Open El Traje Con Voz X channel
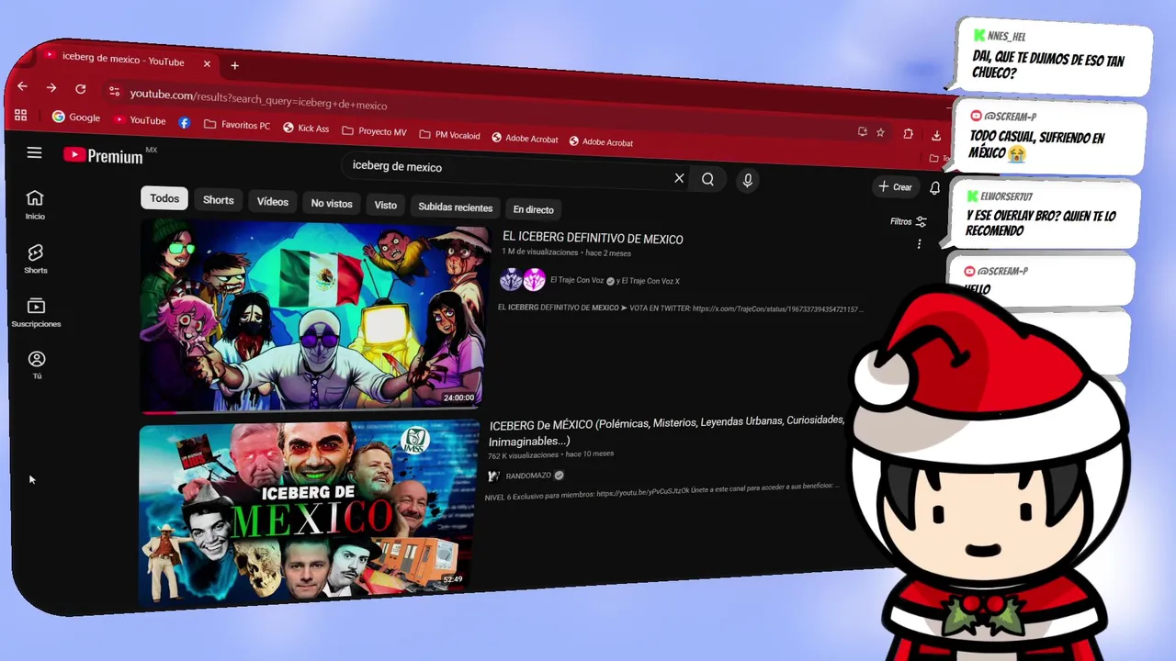 [652, 281]
